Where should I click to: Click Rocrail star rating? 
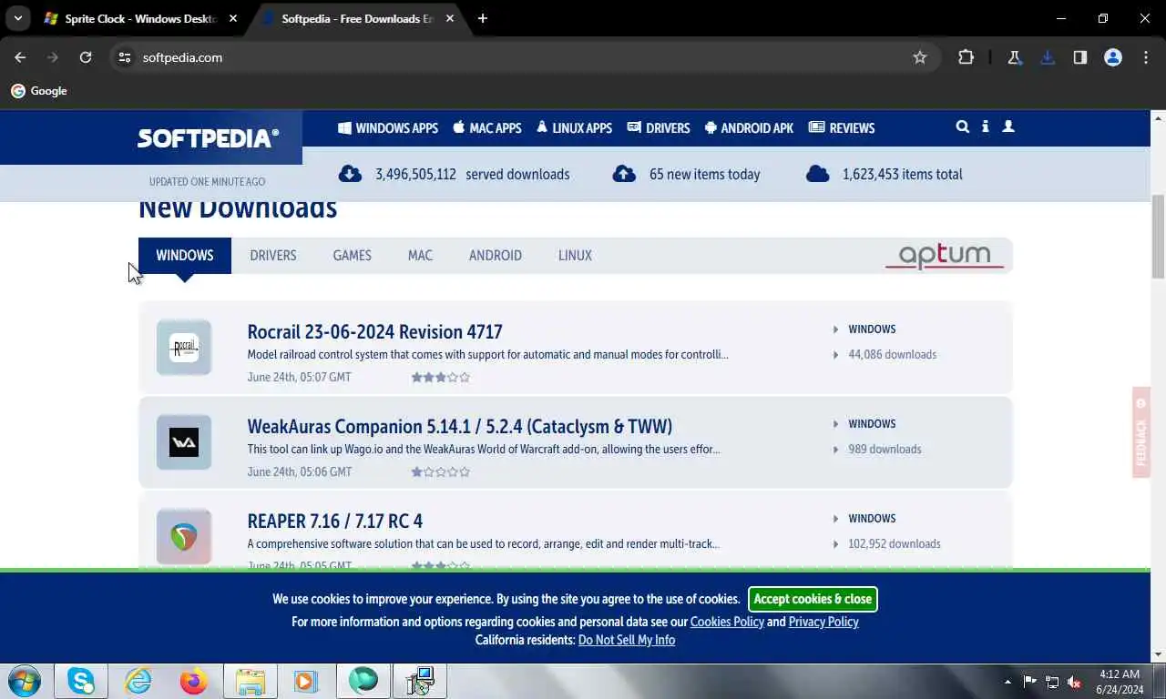tap(441, 377)
